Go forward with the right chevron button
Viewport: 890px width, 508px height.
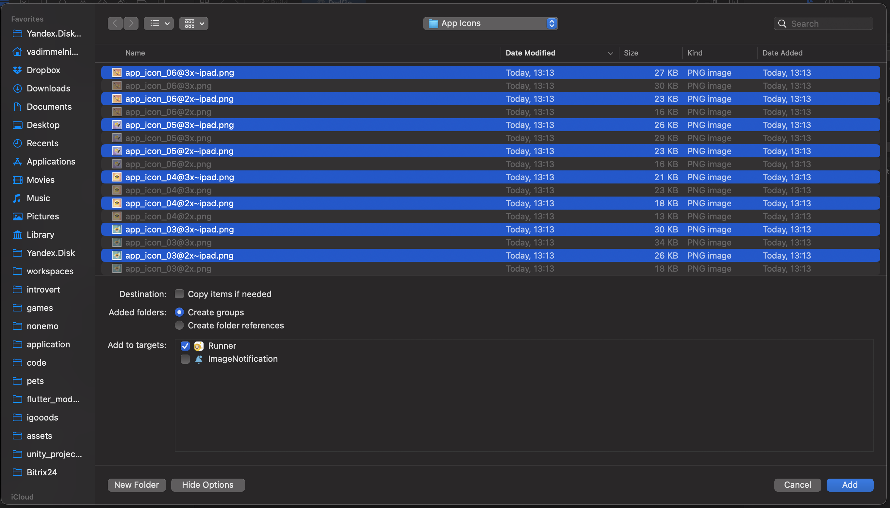(x=131, y=24)
